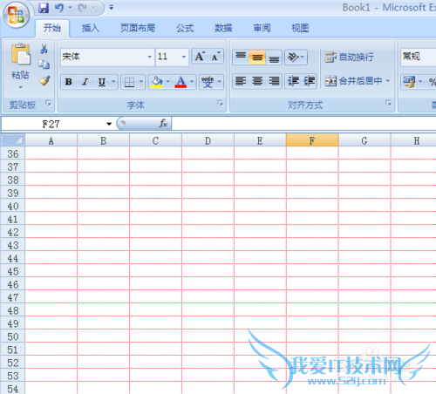Select row 45 header
The image size is (436, 394).
click(13, 271)
